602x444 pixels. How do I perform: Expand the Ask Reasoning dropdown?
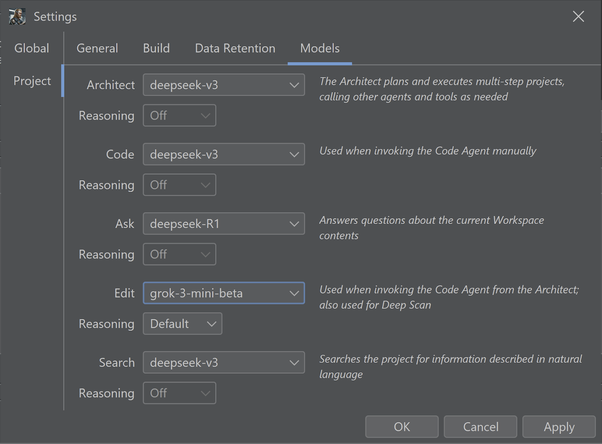(179, 254)
